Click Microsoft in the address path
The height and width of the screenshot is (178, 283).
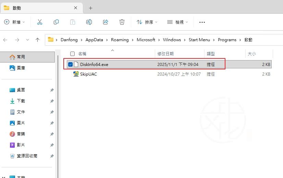click(x=146, y=40)
